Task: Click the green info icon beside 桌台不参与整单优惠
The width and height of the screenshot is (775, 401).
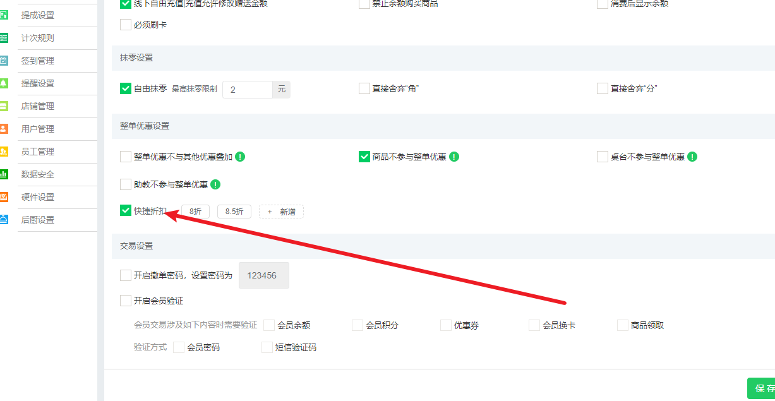Action: pyautogui.click(x=693, y=156)
